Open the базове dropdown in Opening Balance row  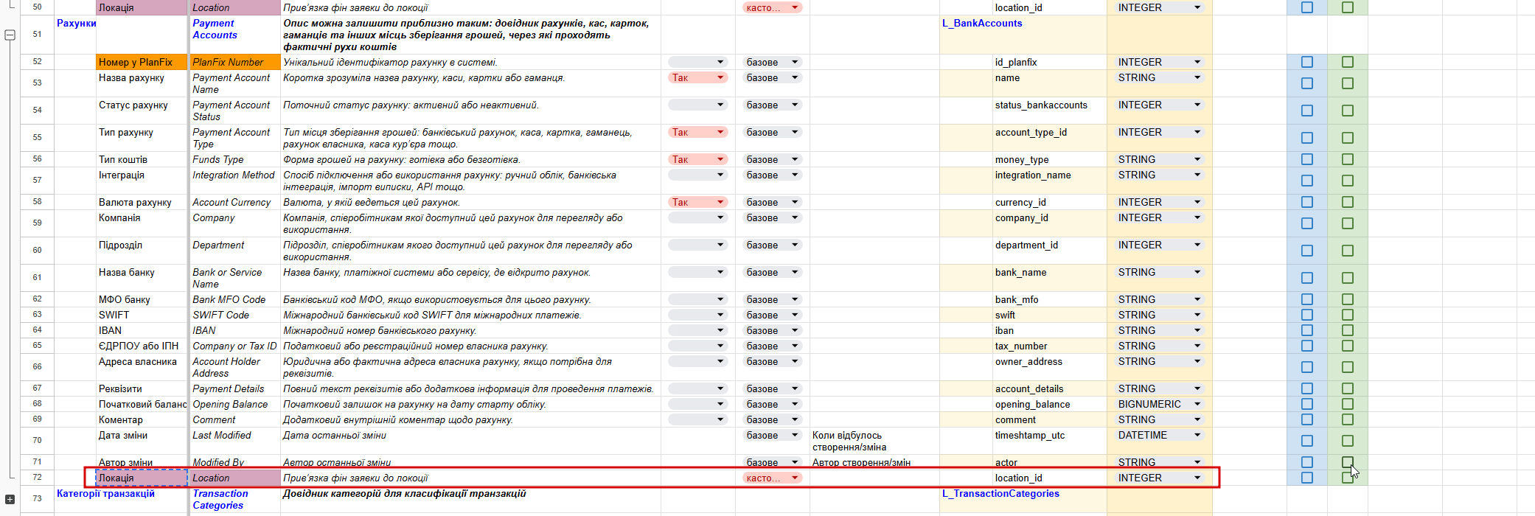click(772, 404)
